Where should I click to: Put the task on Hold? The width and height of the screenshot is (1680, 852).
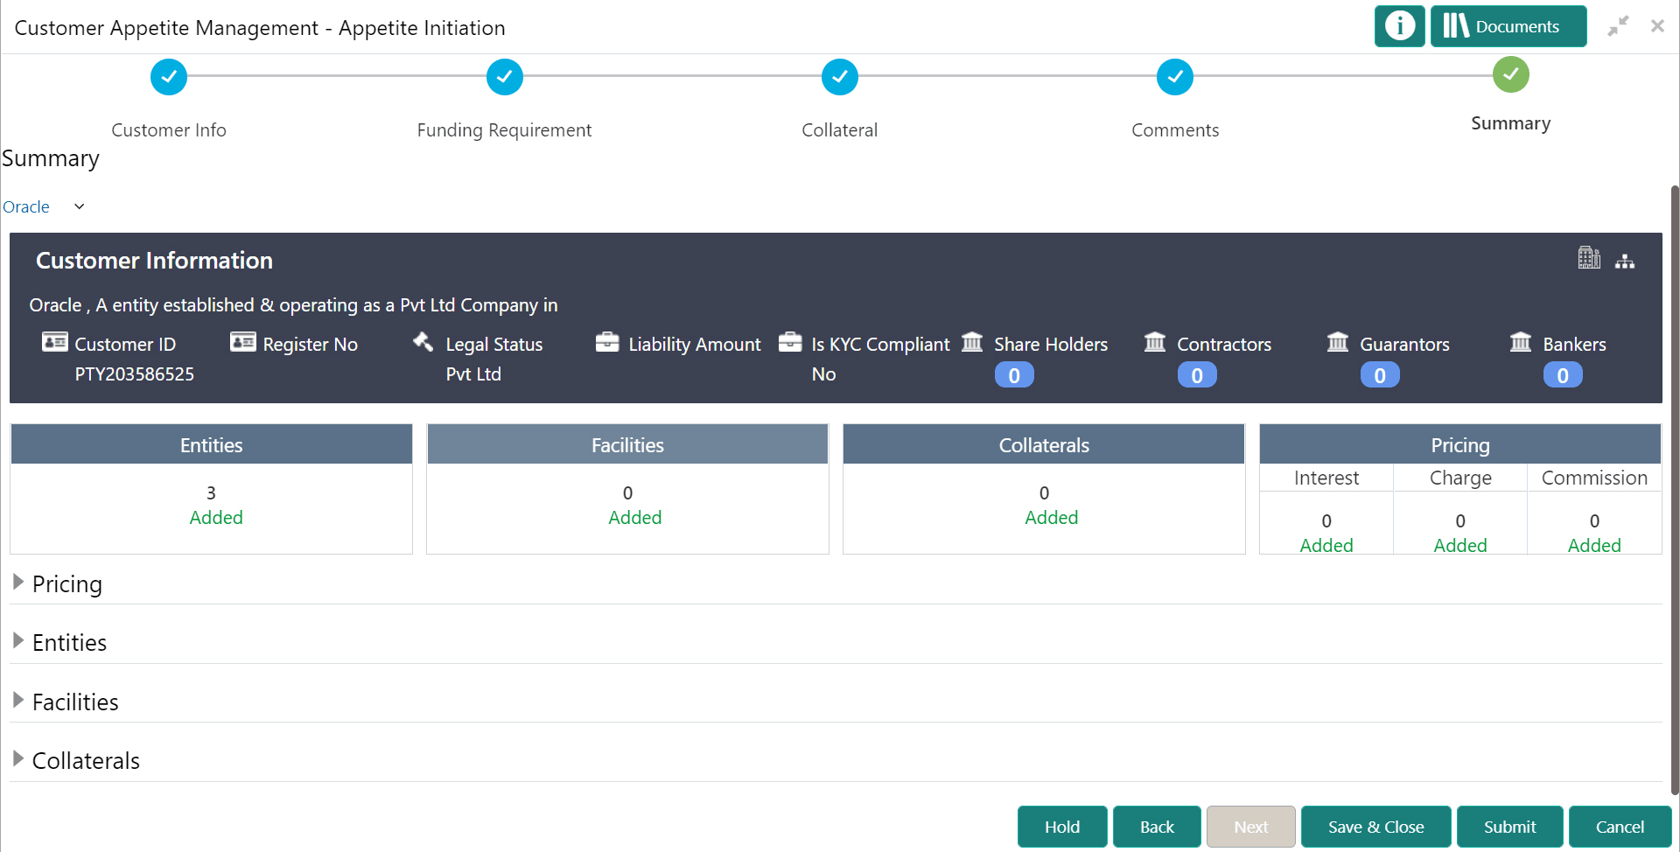1061,826
